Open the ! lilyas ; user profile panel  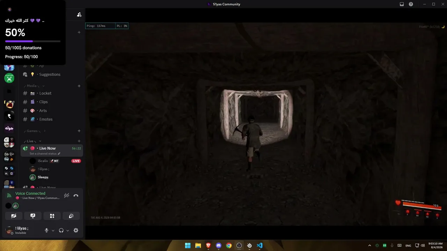22,230
